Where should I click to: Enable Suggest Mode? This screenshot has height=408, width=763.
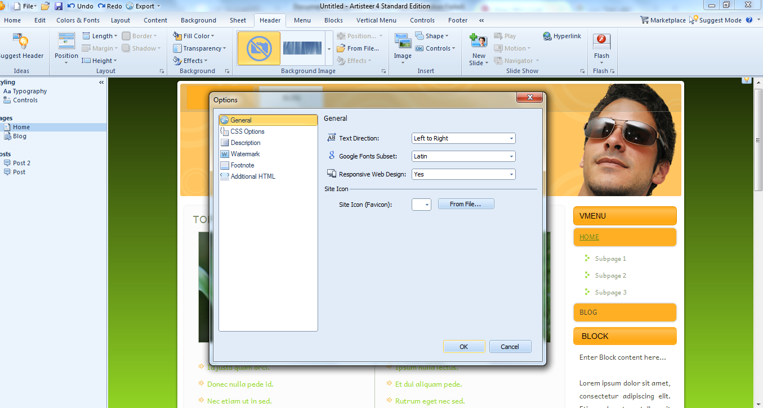716,20
